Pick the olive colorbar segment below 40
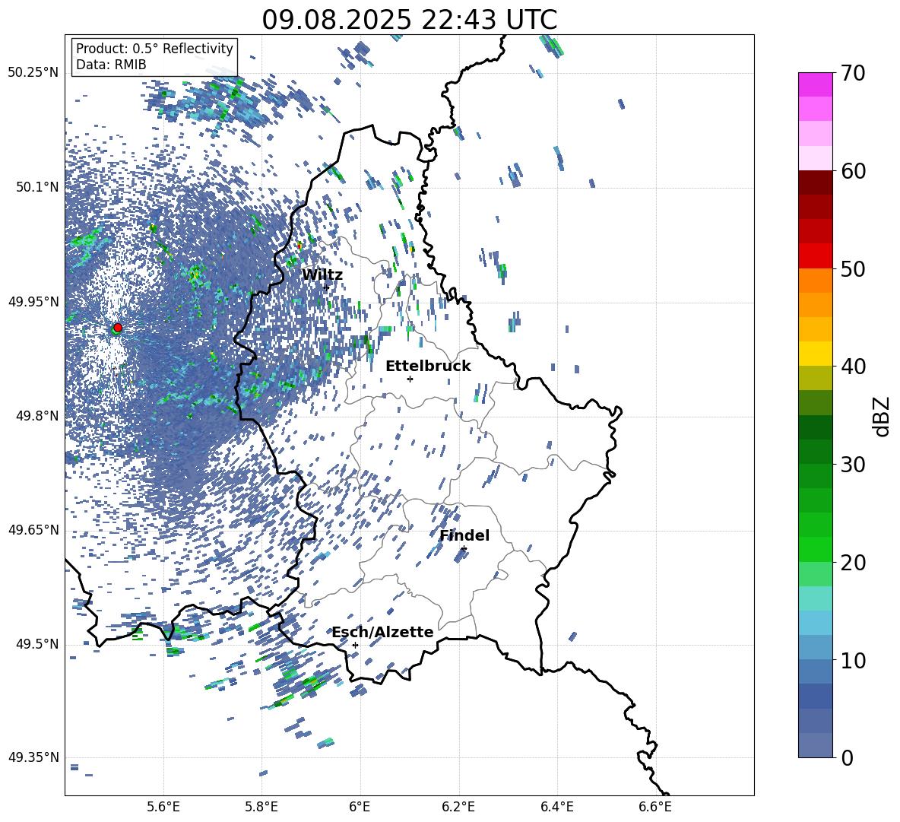This screenshot has height=822, width=900. point(816,378)
